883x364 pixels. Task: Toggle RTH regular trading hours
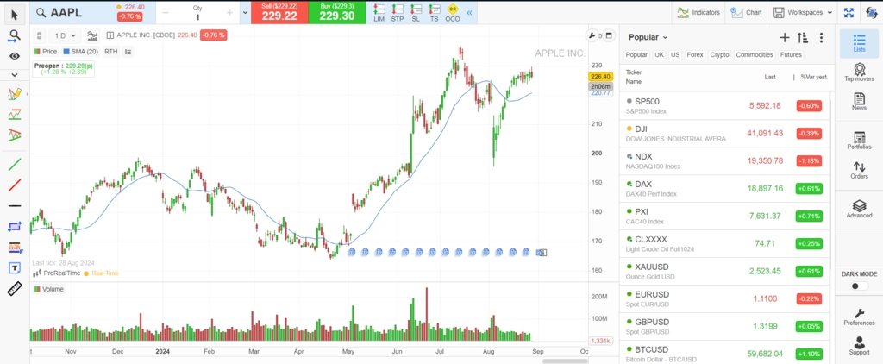(x=111, y=52)
